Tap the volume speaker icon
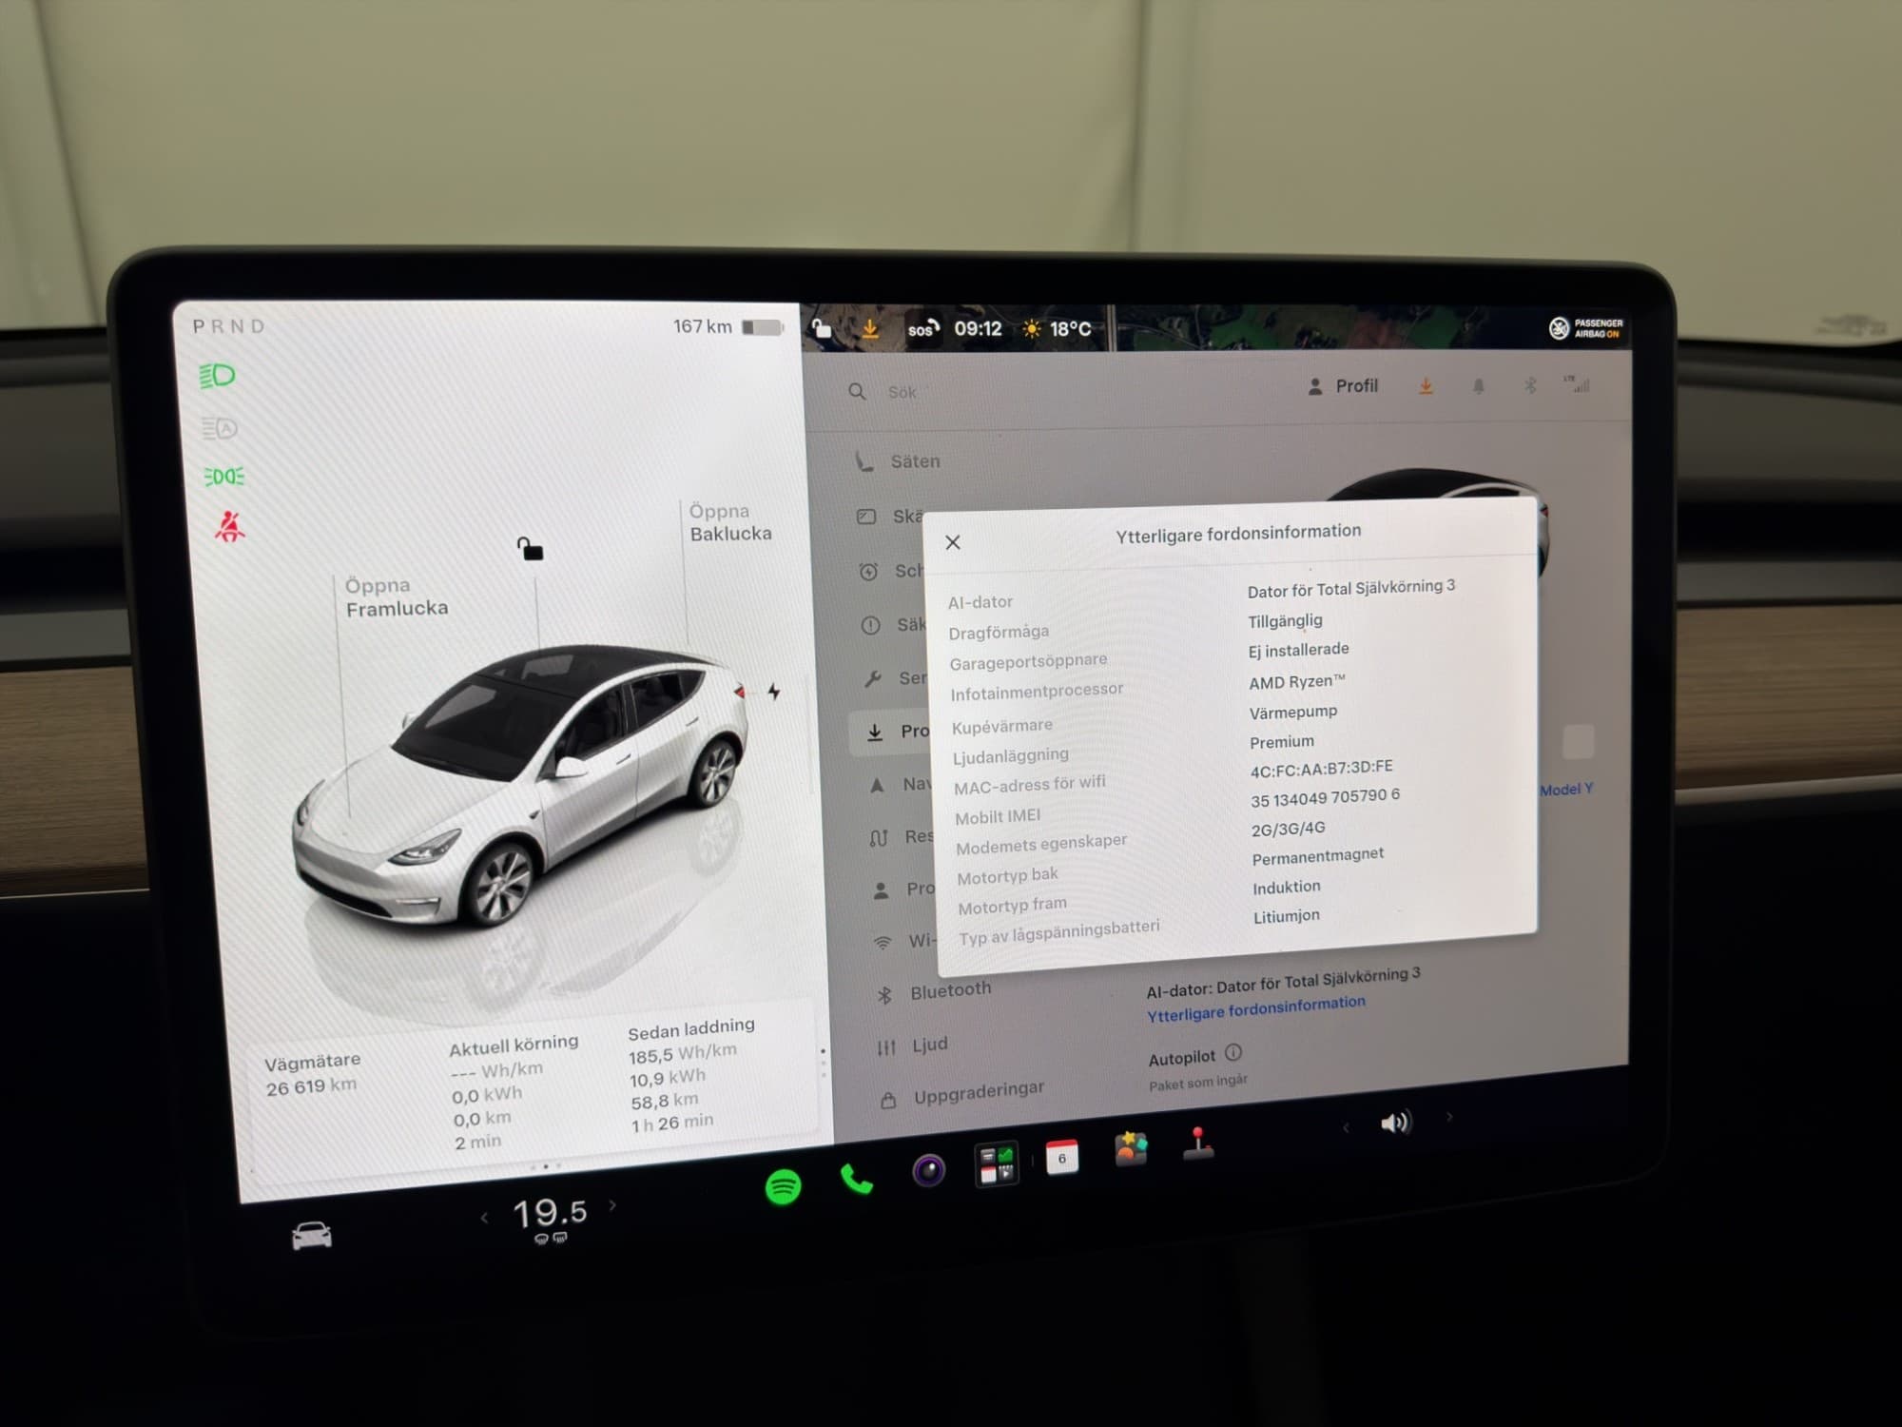1902x1427 pixels. (x=1395, y=1124)
